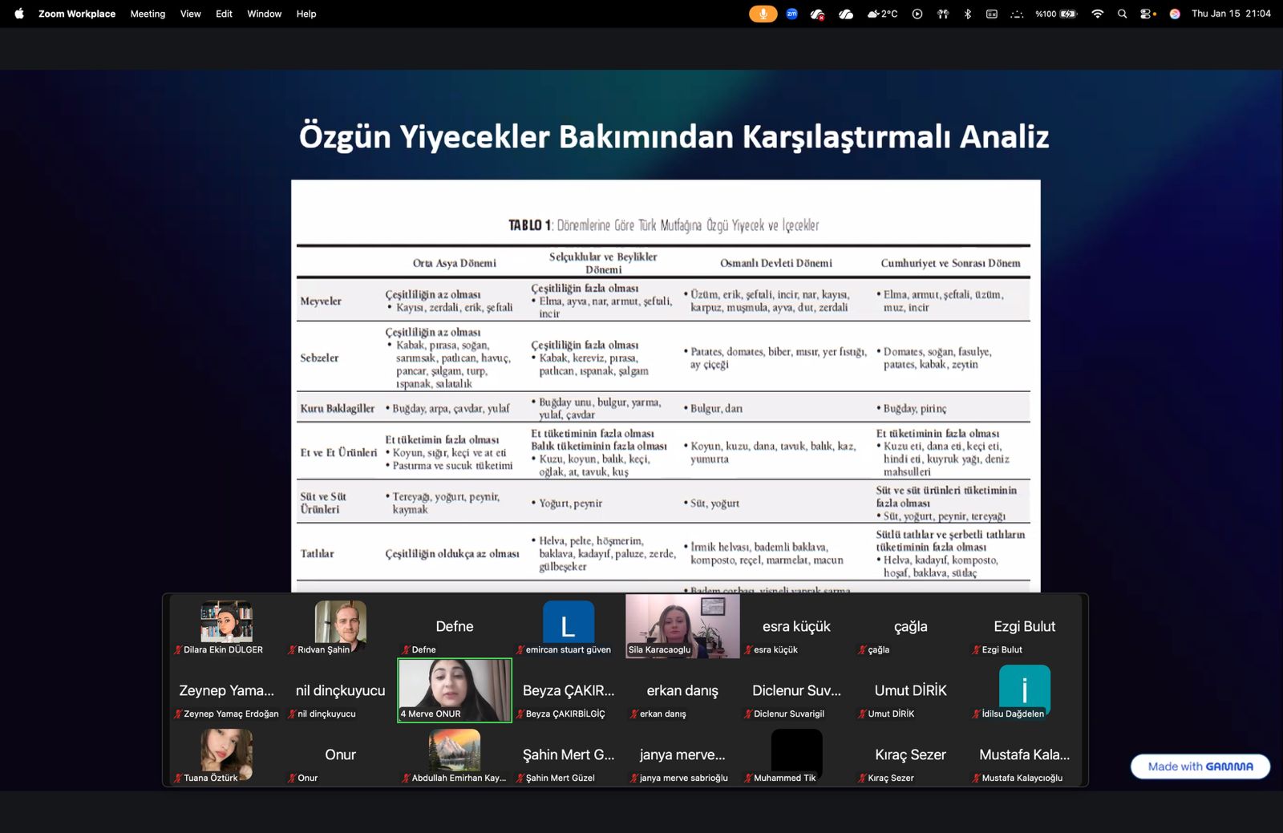Open the Meeting menu
This screenshot has height=833, width=1283.
[148, 14]
